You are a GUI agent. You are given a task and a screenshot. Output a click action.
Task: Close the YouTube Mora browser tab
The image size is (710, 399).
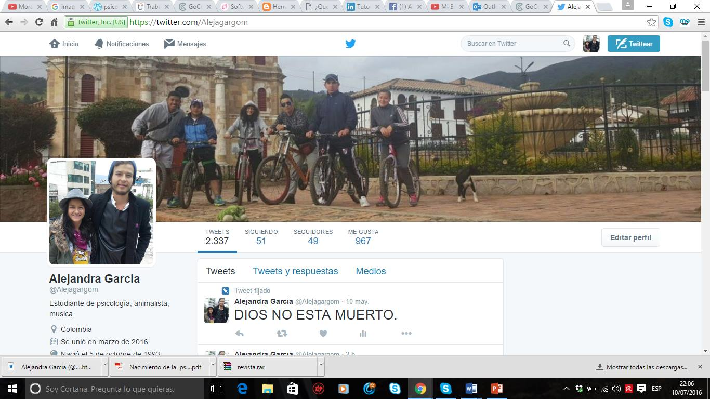40,7
